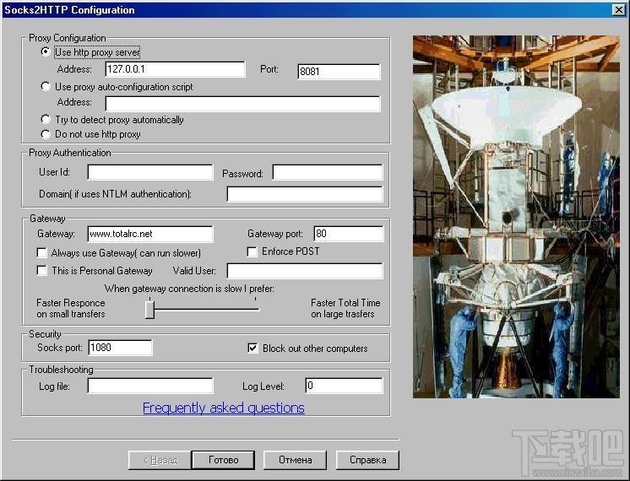
Task: Close the Socks2HTTP Configuration window
Action: (x=618, y=10)
